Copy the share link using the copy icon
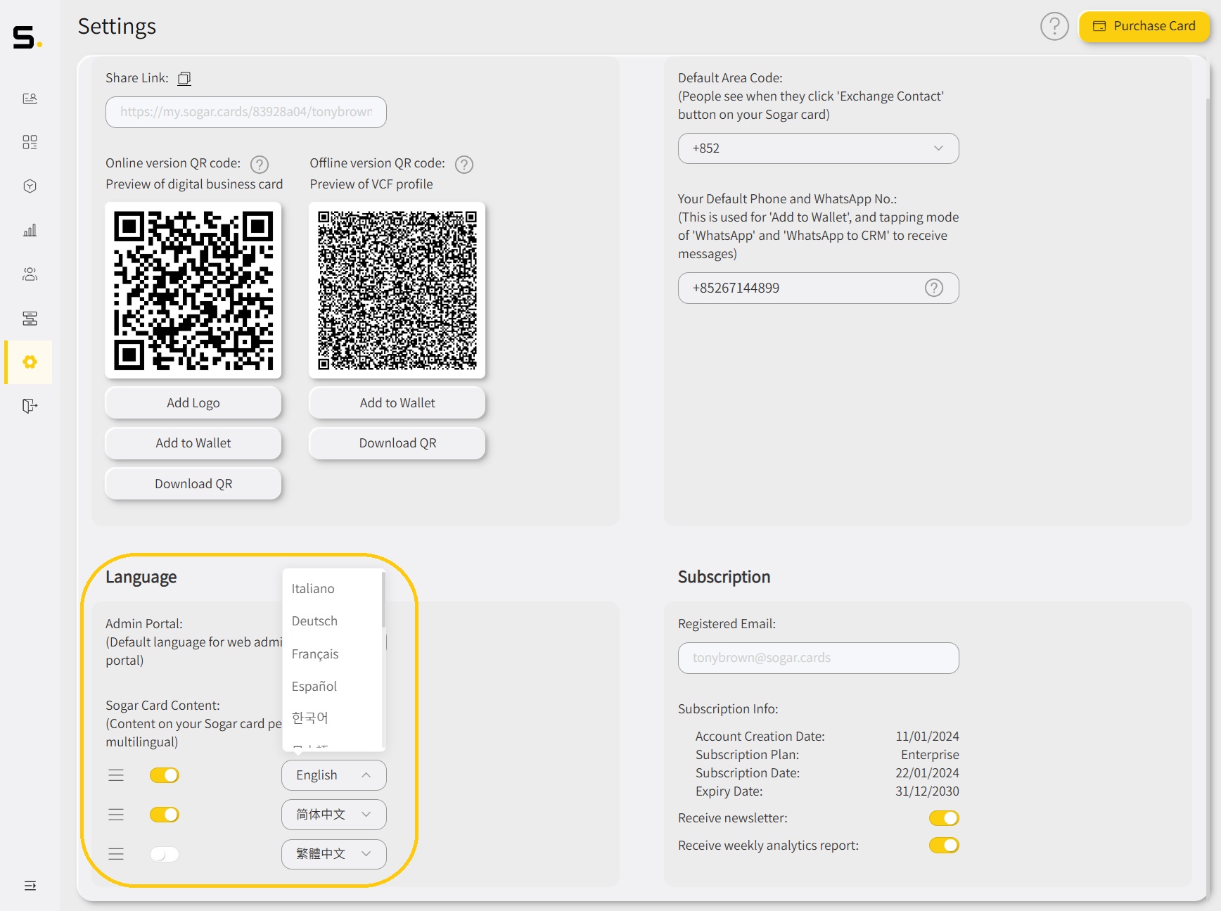Viewport: 1221px width, 911px height. [x=184, y=78]
